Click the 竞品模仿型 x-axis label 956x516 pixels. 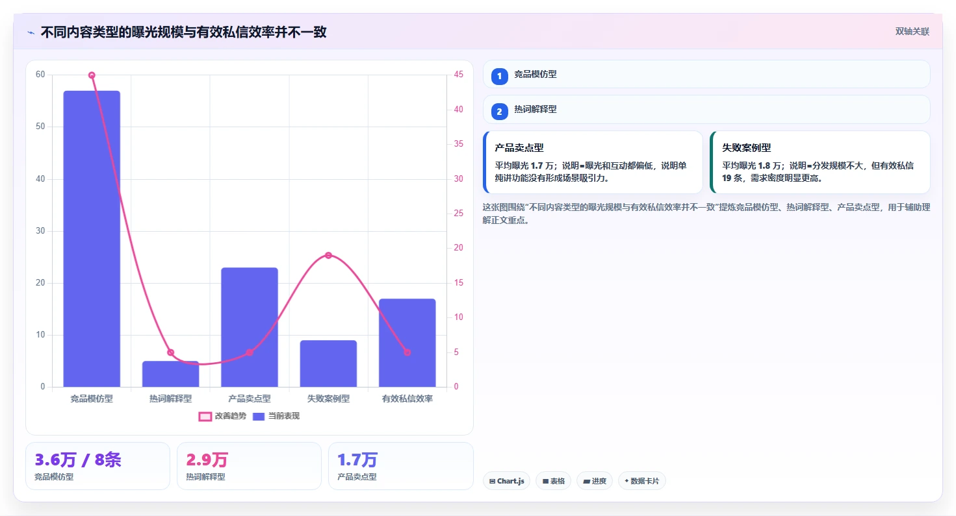coord(92,399)
